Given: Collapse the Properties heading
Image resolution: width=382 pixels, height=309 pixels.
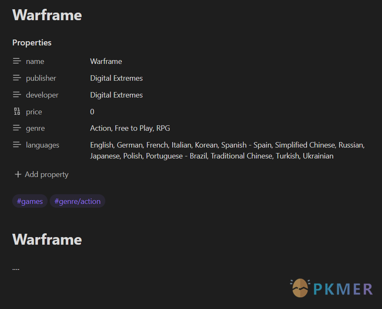Looking at the screenshot, I should point(32,42).
